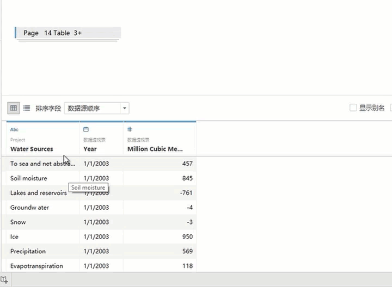392x287 pixels.
Task: Click the Million Cubic Me... column header
Action: click(x=155, y=149)
